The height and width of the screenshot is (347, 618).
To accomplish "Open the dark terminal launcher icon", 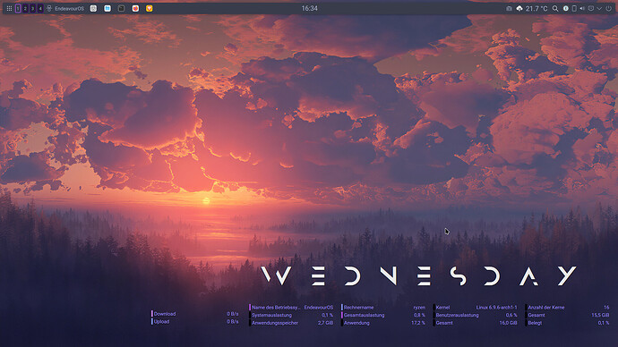I will tap(122, 8).
